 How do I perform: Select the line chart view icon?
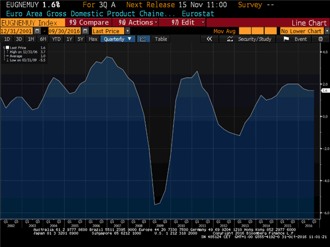[143, 39]
